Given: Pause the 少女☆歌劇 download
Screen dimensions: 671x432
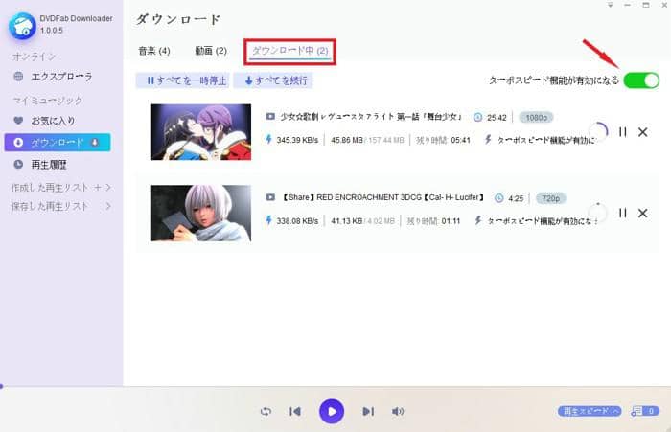Looking at the screenshot, I should (x=623, y=132).
